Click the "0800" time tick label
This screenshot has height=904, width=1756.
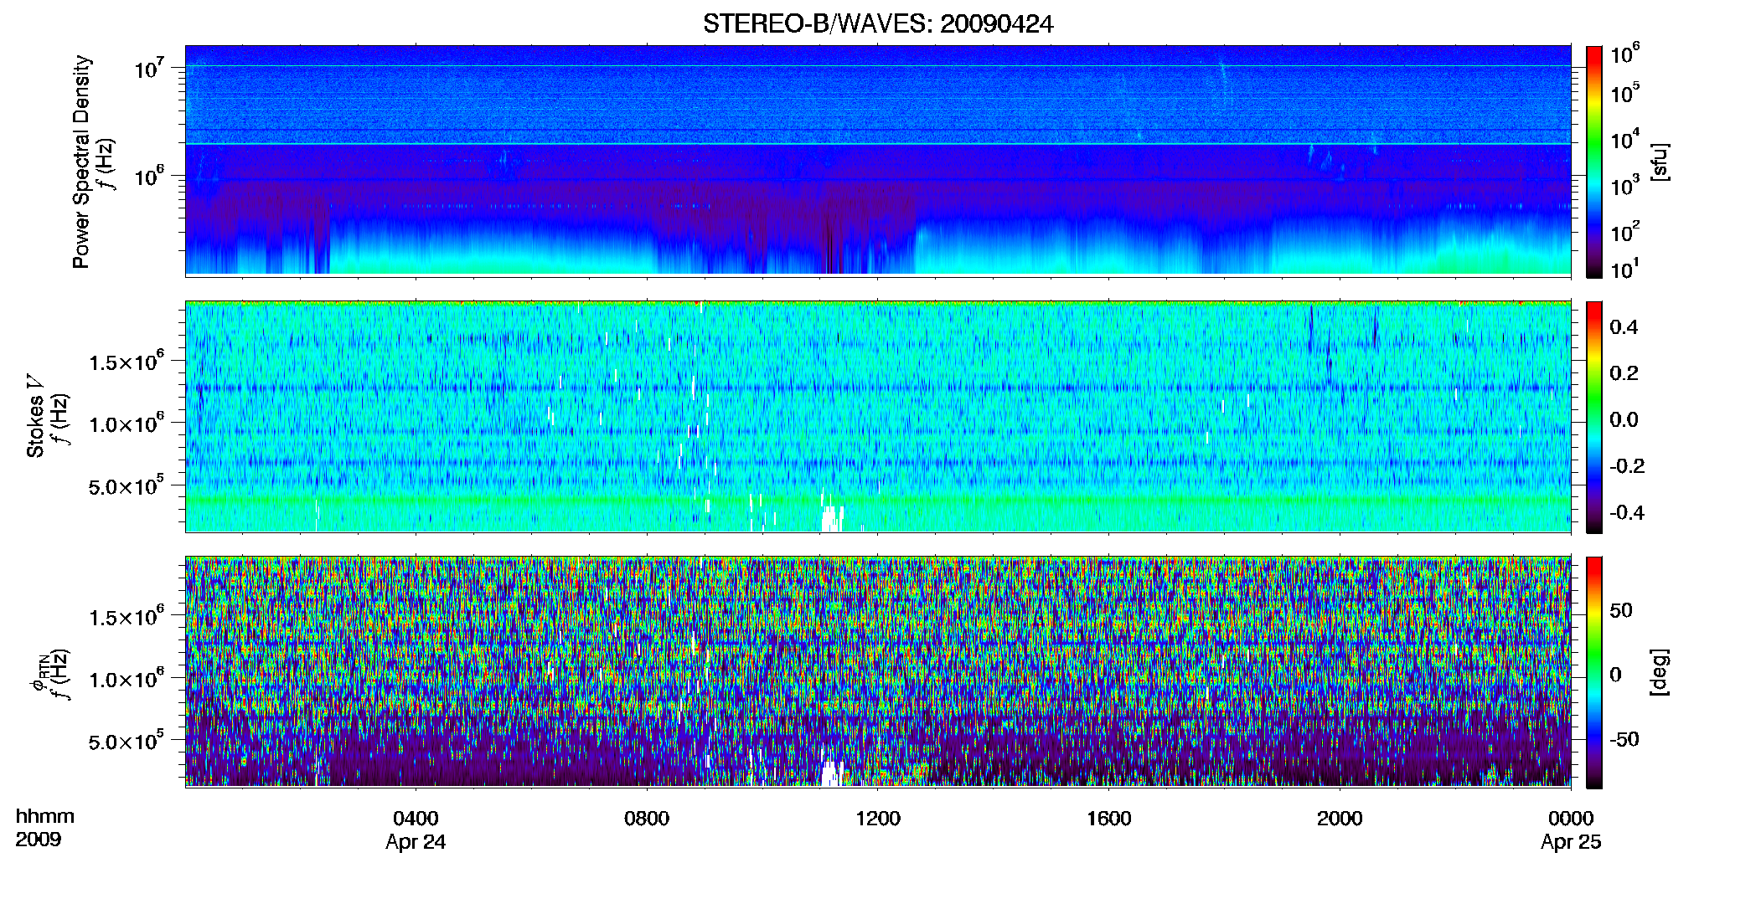647,819
